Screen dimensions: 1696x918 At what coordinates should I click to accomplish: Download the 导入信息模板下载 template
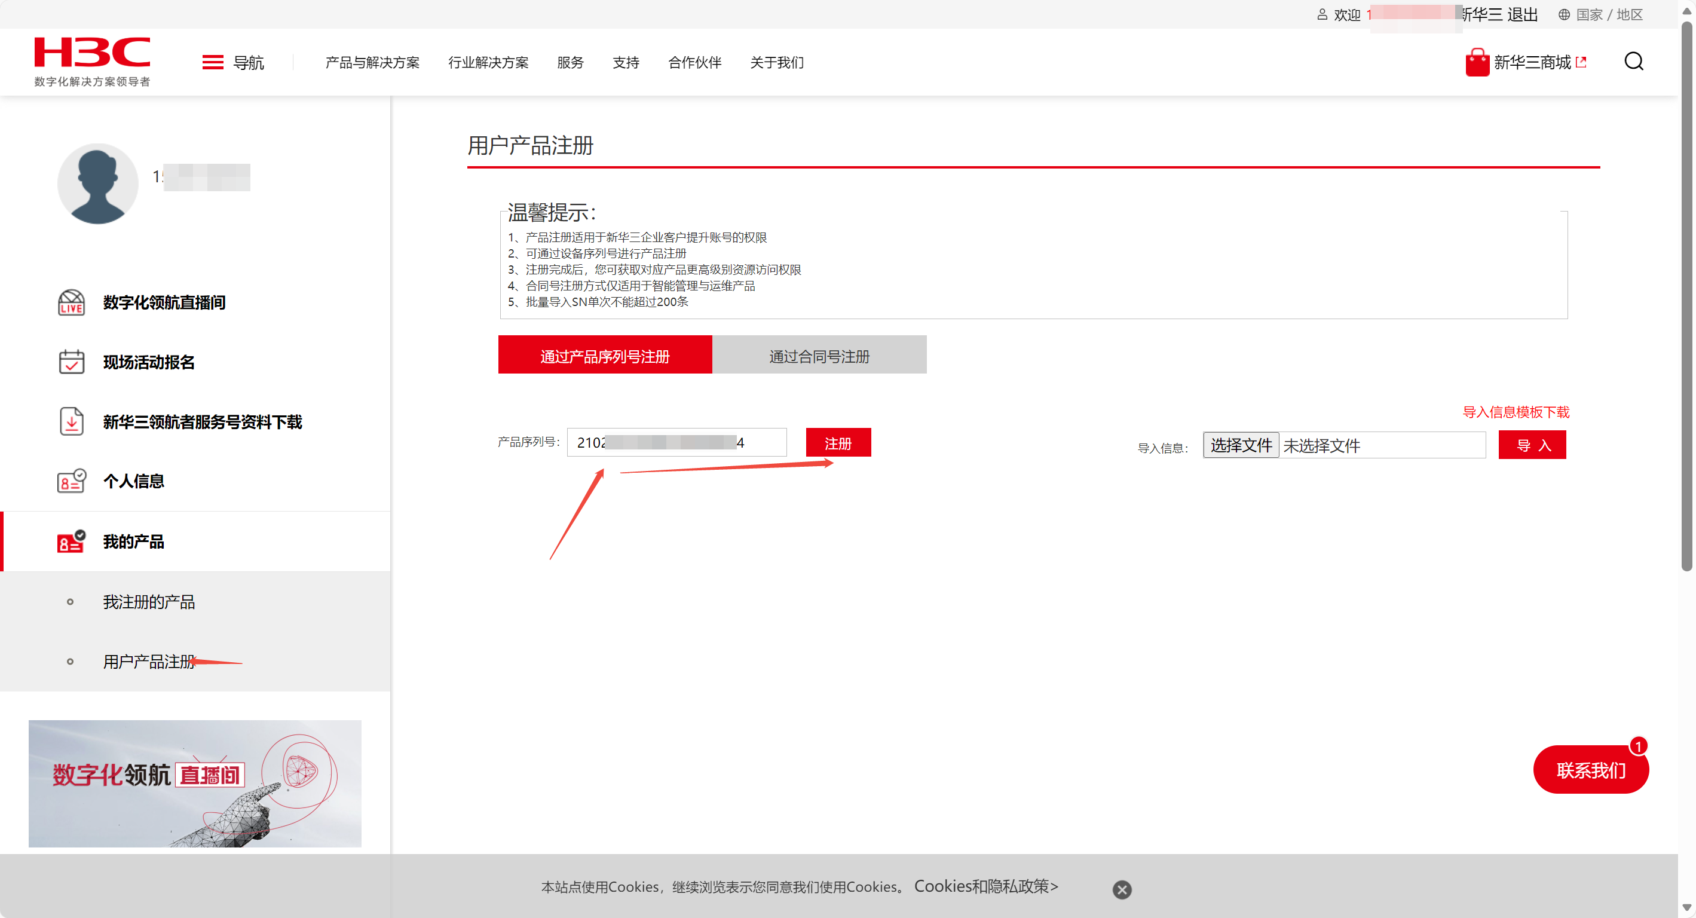tap(1515, 412)
